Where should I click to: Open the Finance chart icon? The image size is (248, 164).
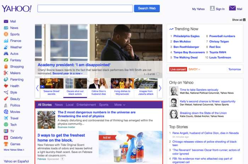pos(6,41)
